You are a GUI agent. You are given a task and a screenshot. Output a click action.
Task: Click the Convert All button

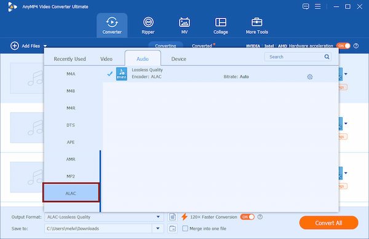point(328,223)
